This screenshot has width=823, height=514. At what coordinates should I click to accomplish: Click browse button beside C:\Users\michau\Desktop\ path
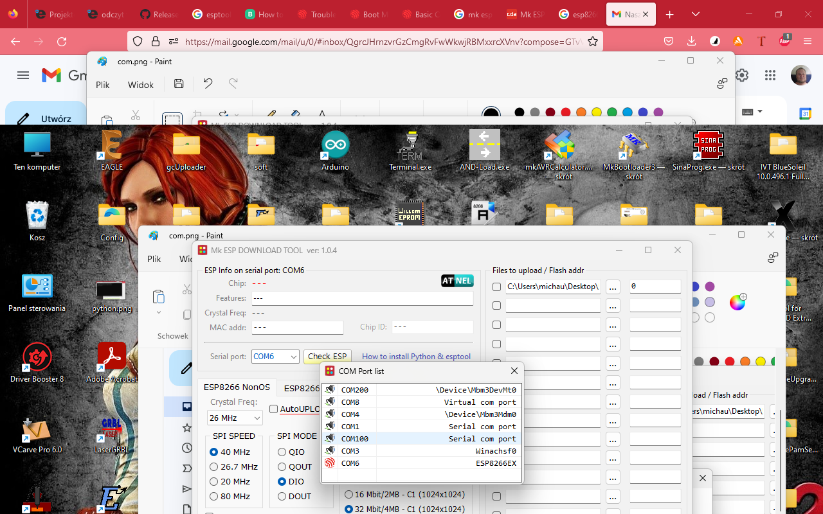point(613,287)
